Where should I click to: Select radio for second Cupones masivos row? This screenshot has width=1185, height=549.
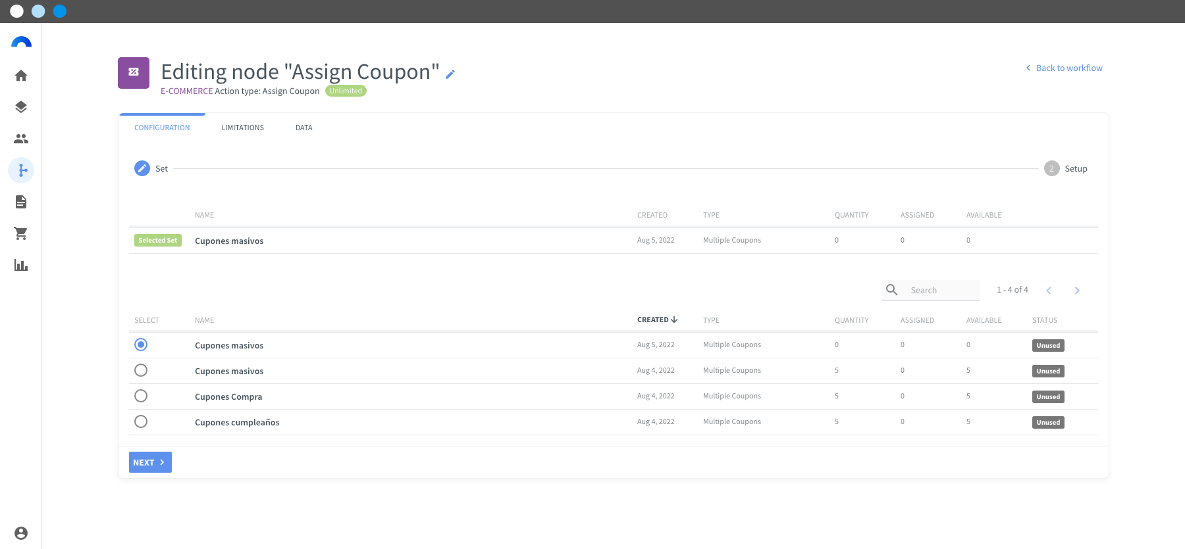point(141,370)
